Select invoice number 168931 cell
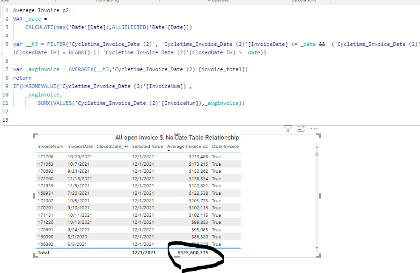 [45, 193]
